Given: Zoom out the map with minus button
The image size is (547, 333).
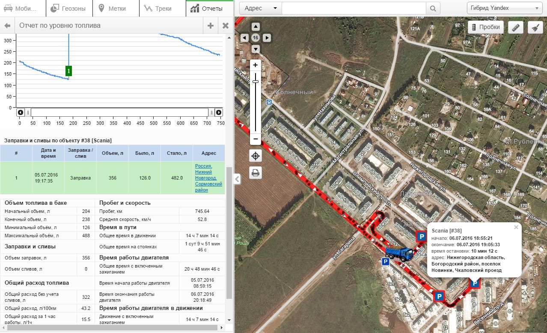Looking at the screenshot, I should coord(256,139).
